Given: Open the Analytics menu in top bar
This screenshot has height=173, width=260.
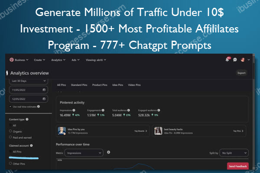Looking at the screenshot, I should pyautogui.click(x=58, y=60).
